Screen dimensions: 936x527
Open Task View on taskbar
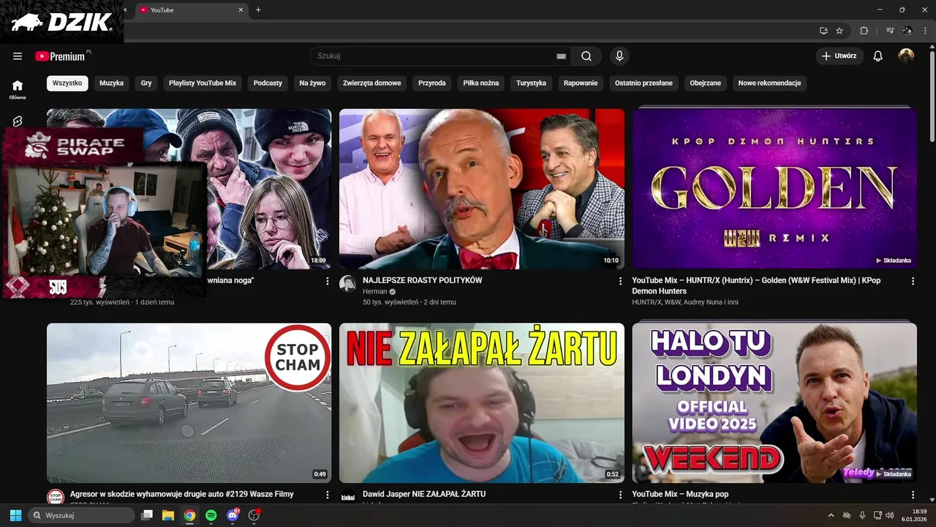[147, 515]
